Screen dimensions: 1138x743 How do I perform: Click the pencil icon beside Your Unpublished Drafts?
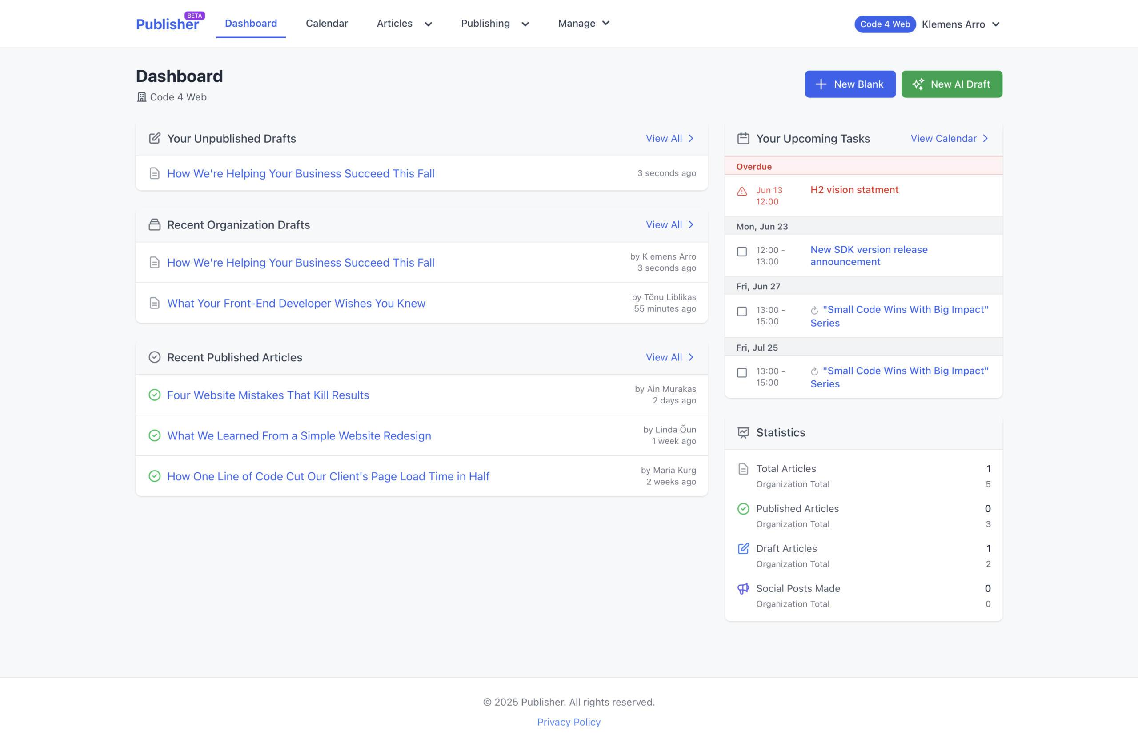[x=154, y=138]
